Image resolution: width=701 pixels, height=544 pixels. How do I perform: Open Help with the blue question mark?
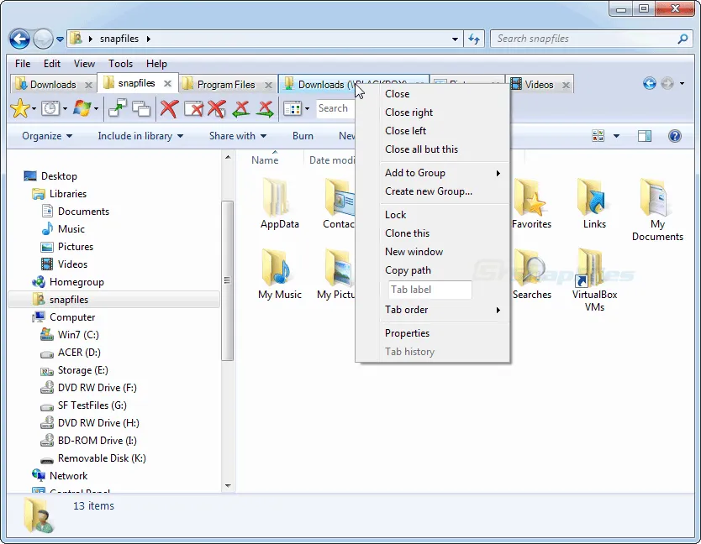675,136
